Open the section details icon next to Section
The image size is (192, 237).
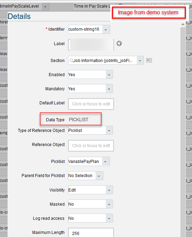pos(149,60)
